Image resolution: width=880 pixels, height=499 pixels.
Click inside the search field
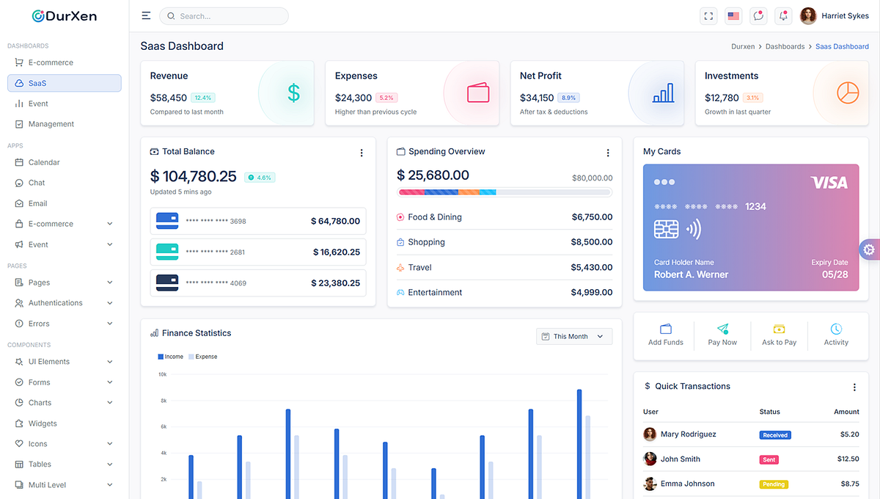click(x=224, y=15)
